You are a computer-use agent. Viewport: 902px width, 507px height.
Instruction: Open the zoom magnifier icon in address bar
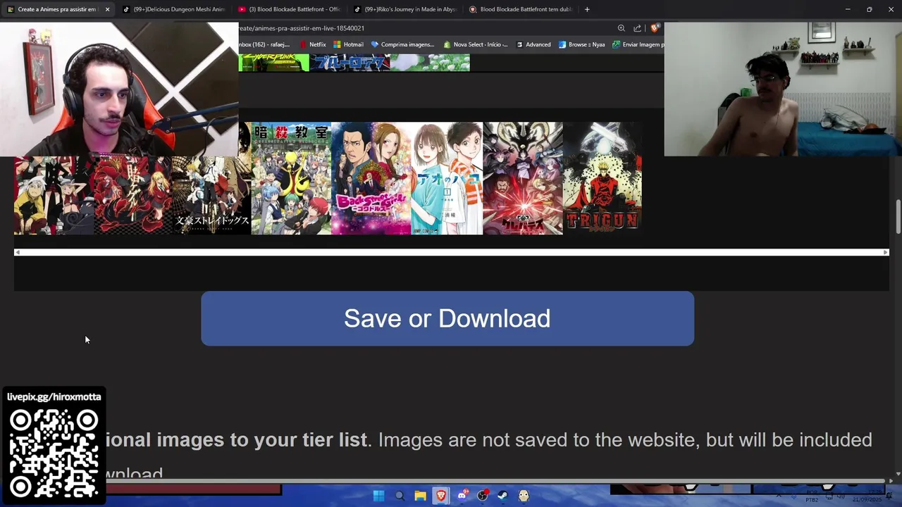click(621, 28)
